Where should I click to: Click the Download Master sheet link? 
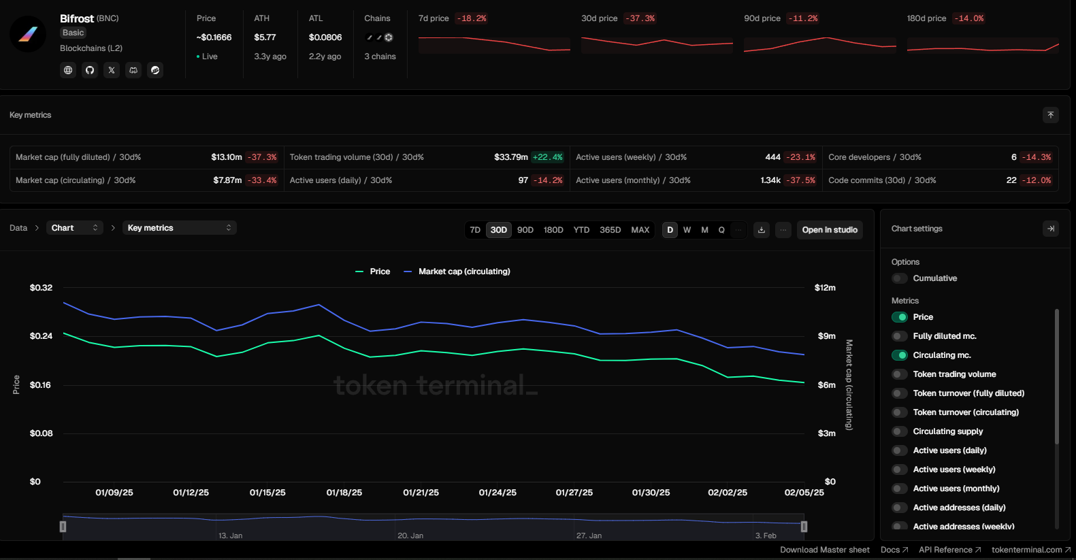(825, 550)
